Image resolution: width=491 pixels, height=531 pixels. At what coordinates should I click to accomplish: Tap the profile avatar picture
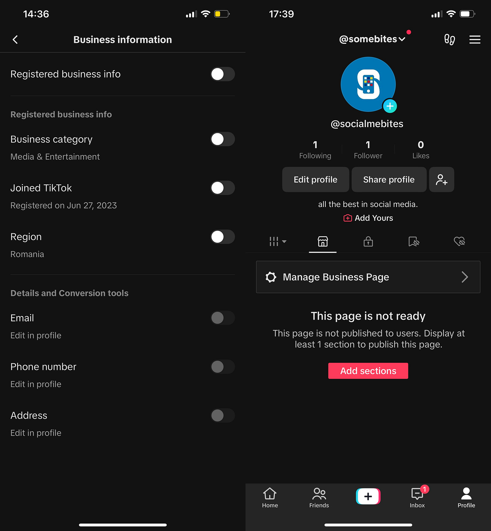pyautogui.click(x=368, y=84)
